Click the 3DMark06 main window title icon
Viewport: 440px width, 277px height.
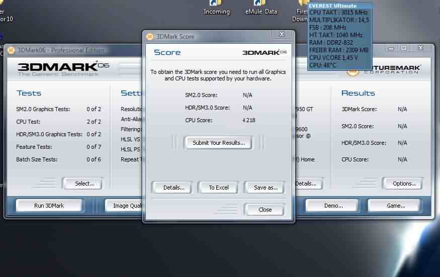coord(11,50)
